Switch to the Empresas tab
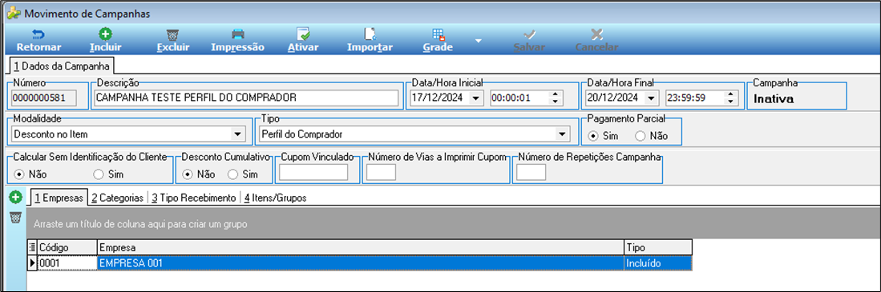Image resolution: width=881 pixels, height=292 pixels. [x=59, y=198]
